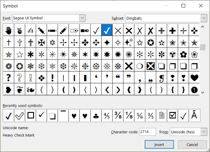The height and width of the screenshot is (152, 210).
Task: Click the symbol grid scrollbar thumb
Action: tap(202, 47)
